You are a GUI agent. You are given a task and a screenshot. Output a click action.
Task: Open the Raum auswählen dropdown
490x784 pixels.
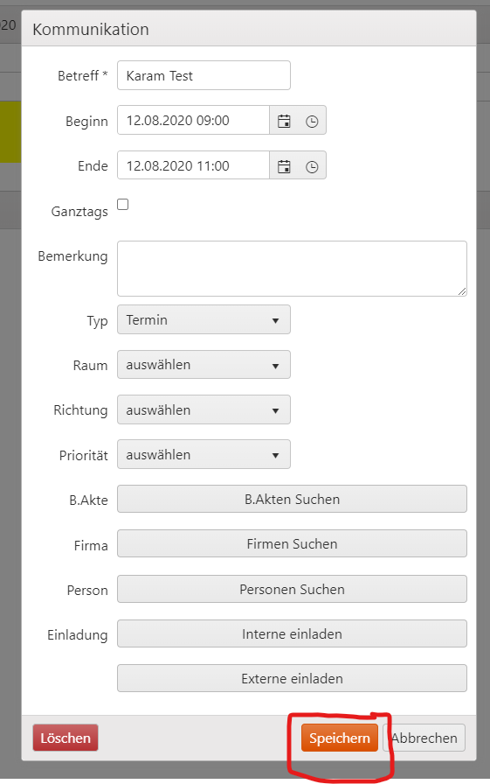pyautogui.click(x=204, y=365)
